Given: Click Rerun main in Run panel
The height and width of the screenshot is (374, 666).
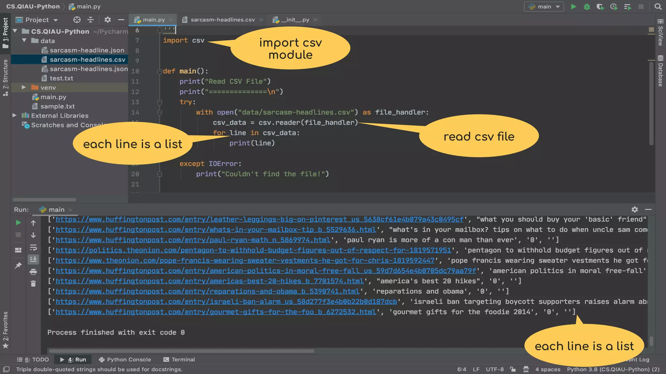Looking at the screenshot, I should pos(19,223).
